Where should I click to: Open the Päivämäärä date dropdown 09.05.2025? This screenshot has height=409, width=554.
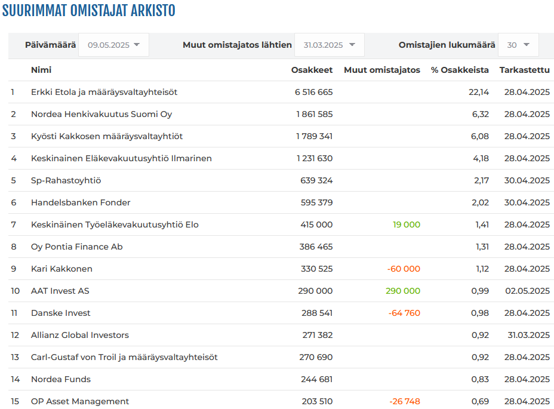click(113, 45)
